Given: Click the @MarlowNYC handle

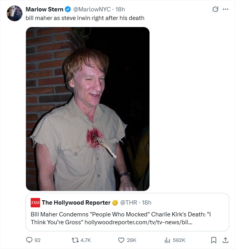Looking at the screenshot, I should tap(92, 9).
